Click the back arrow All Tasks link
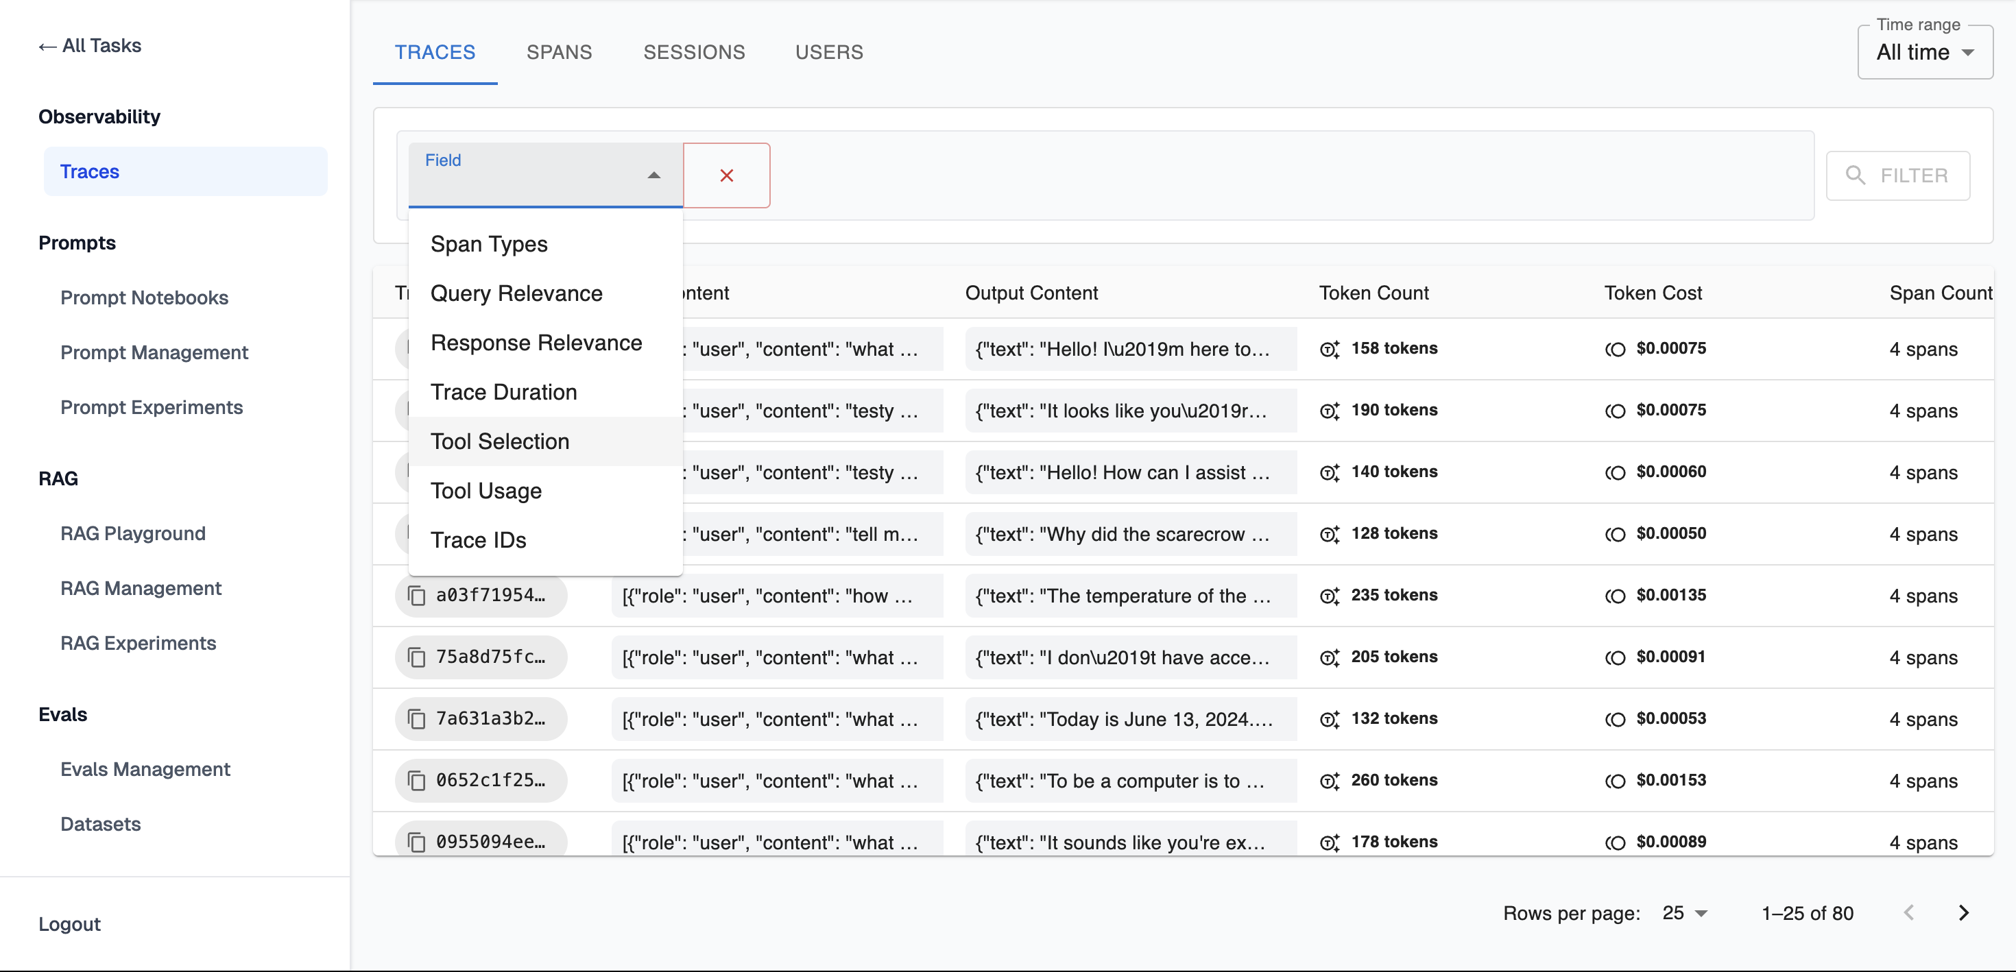Viewport: 2016px width, 972px height. click(x=90, y=45)
